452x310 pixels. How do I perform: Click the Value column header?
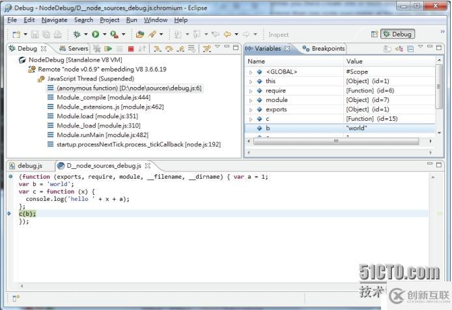pos(389,62)
